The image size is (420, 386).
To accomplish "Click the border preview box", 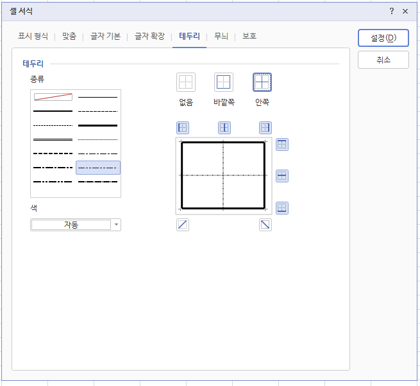I will 224,176.
